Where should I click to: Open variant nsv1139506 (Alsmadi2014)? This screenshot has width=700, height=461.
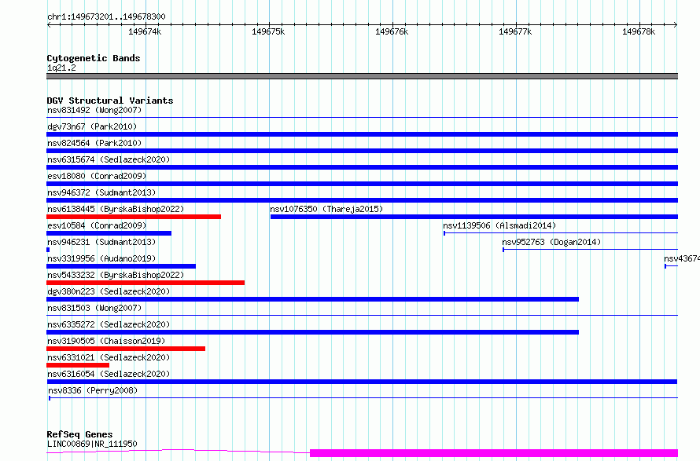point(499,225)
